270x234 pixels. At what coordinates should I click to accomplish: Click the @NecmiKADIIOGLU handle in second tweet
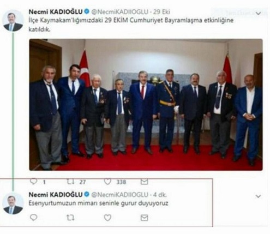119,195
